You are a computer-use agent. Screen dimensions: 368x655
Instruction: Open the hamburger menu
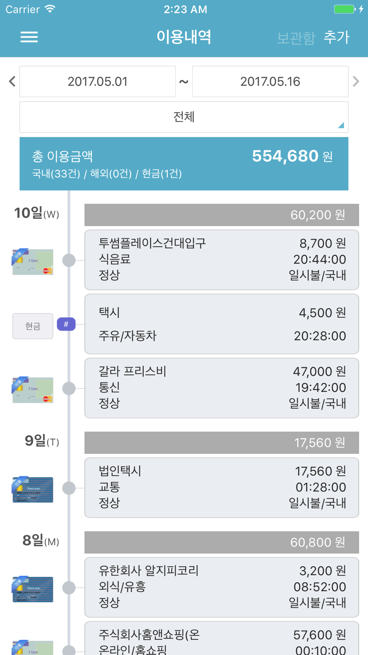click(x=29, y=37)
